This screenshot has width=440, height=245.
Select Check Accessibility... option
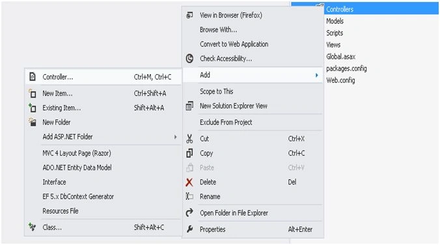click(253, 59)
